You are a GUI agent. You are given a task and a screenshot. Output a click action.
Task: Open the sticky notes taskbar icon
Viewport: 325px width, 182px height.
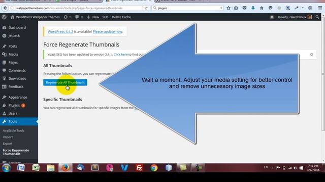coord(183,168)
